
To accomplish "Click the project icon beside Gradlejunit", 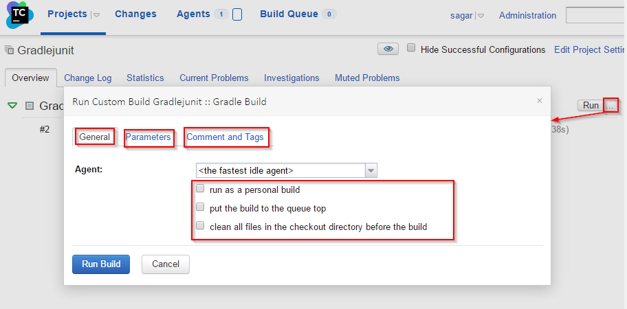I will [9, 50].
